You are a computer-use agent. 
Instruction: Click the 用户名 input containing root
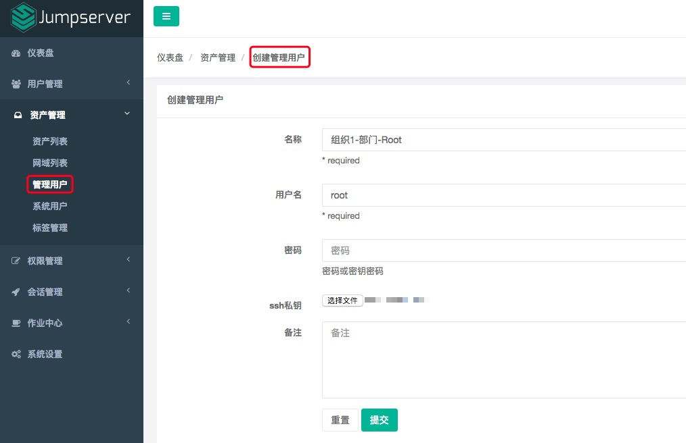tap(504, 195)
